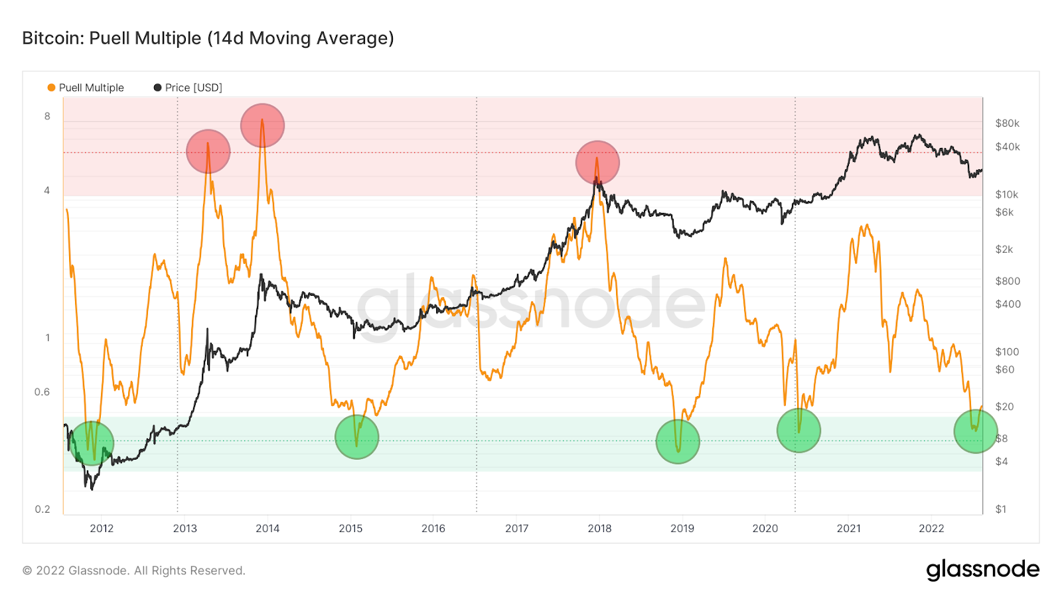
Task: Click the green circle near 2012
Action: pyautogui.click(x=92, y=443)
